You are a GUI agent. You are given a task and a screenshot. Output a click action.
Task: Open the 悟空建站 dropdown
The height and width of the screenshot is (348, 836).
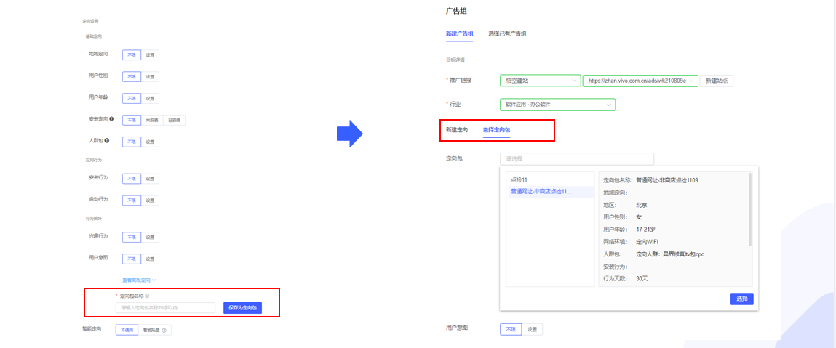click(x=540, y=81)
